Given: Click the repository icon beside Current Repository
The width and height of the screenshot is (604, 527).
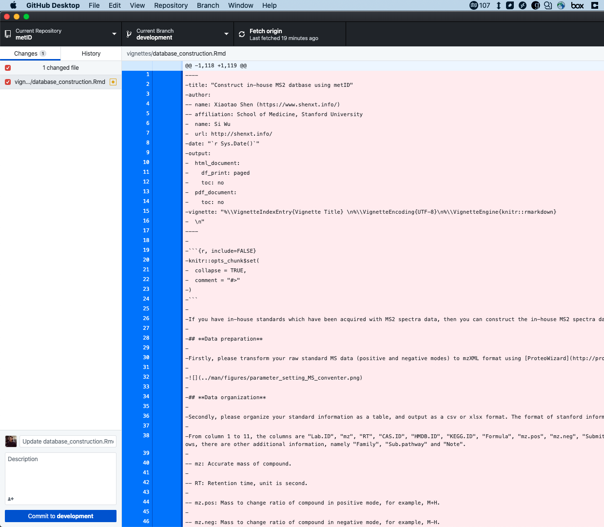Looking at the screenshot, I should [8, 34].
